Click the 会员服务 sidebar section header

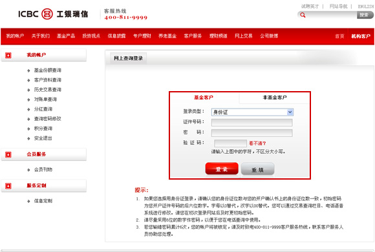pyautogui.click(x=43, y=154)
